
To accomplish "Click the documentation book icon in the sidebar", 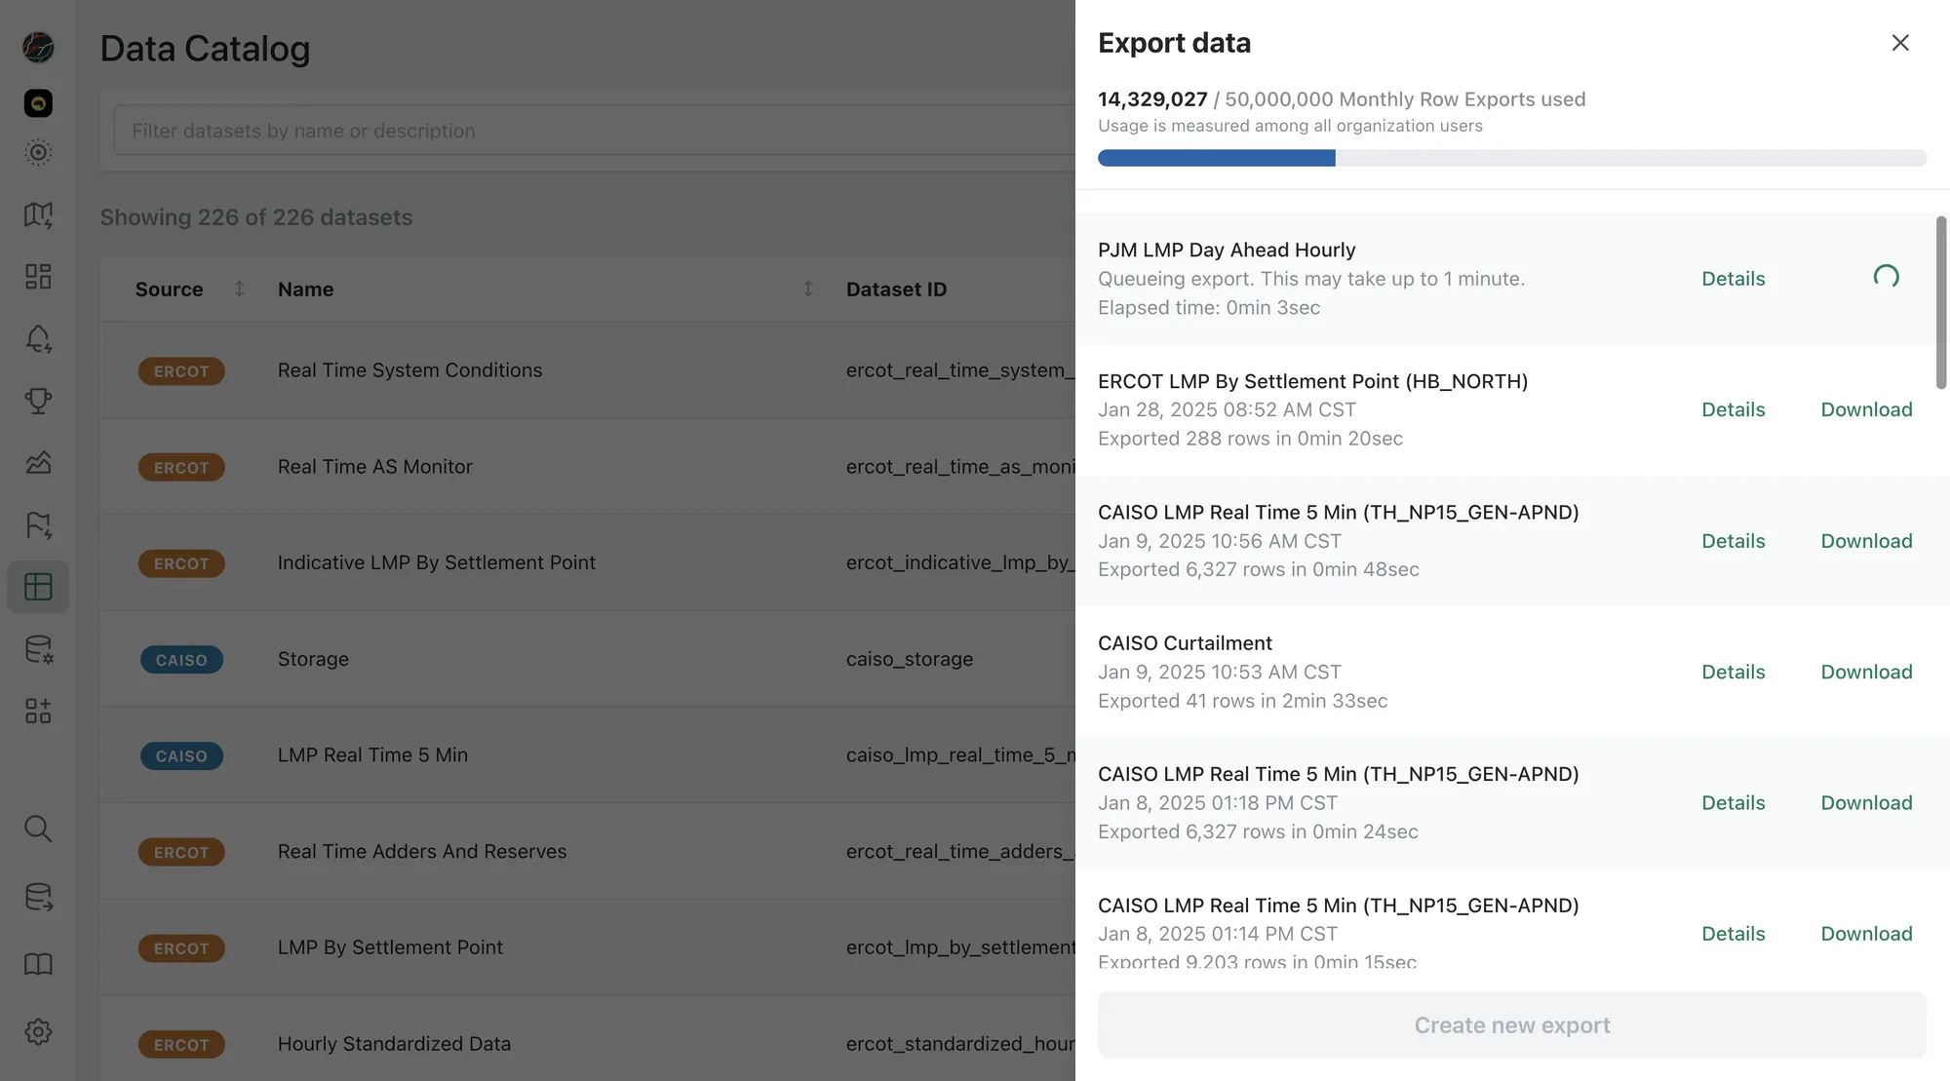I will [x=38, y=964].
